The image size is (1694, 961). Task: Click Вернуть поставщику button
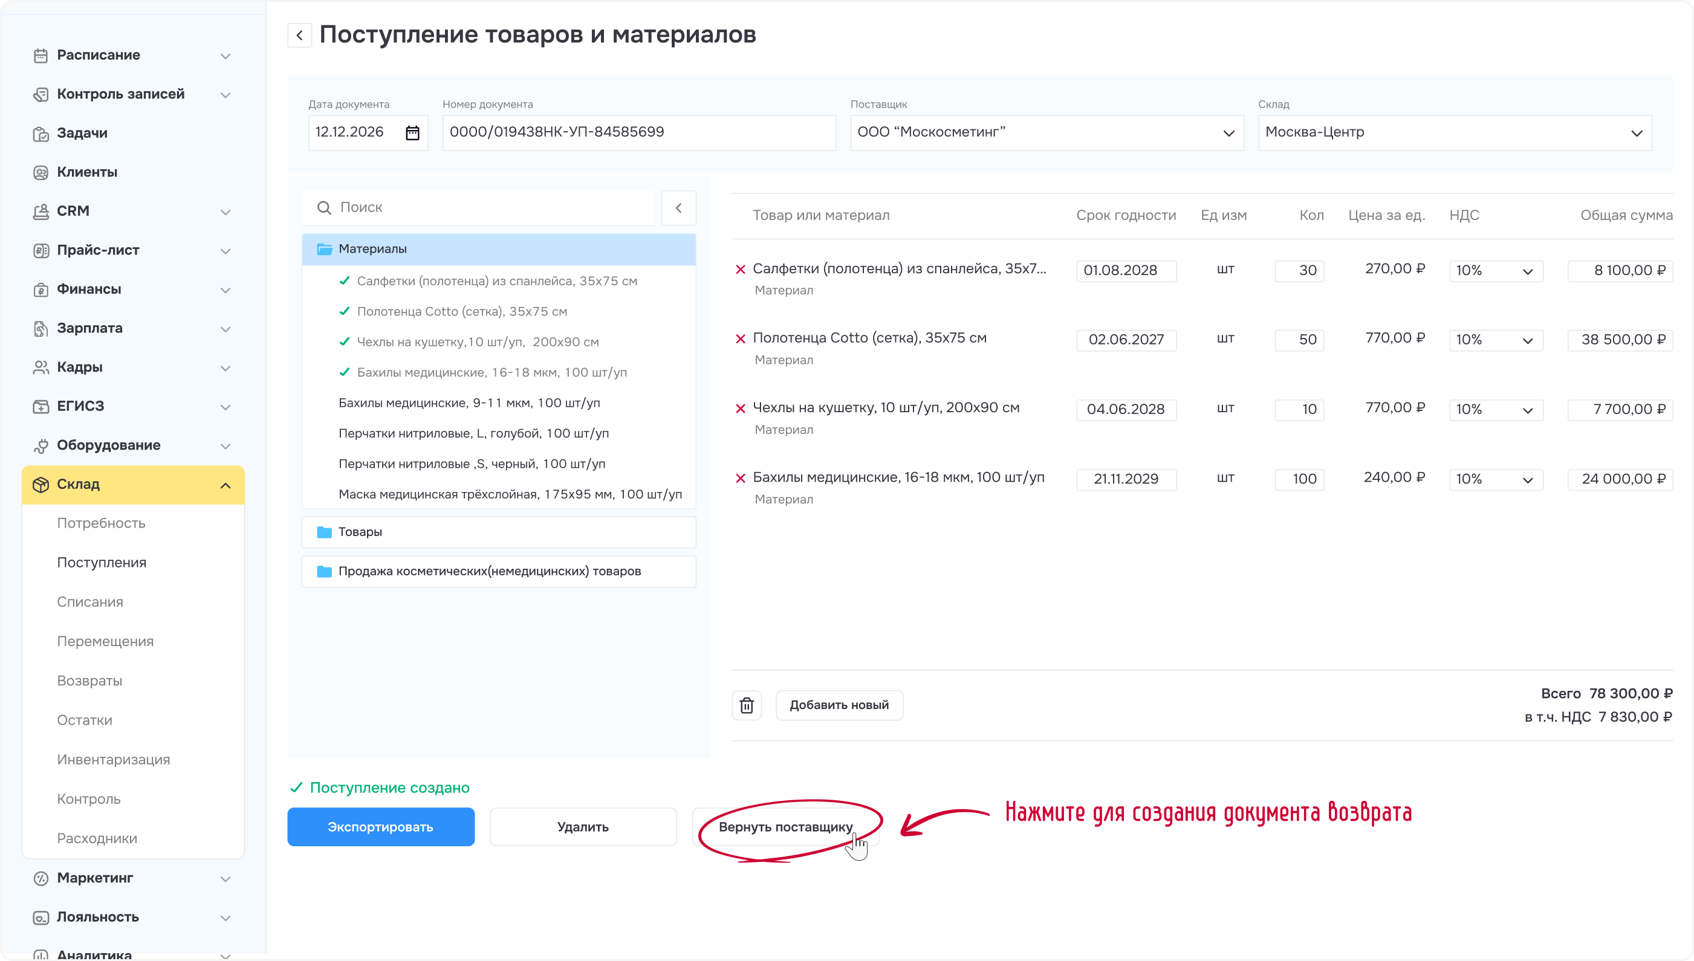785,827
